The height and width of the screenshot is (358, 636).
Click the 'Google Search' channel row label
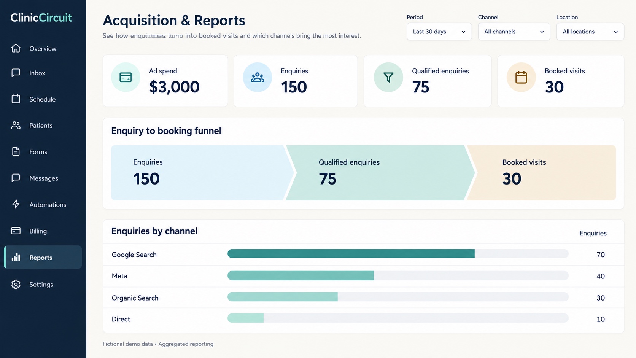pyautogui.click(x=134, y=255)
